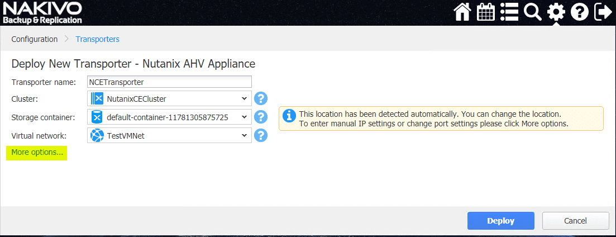
Task: Open Settings gear icon
Action: pos(556,12)
